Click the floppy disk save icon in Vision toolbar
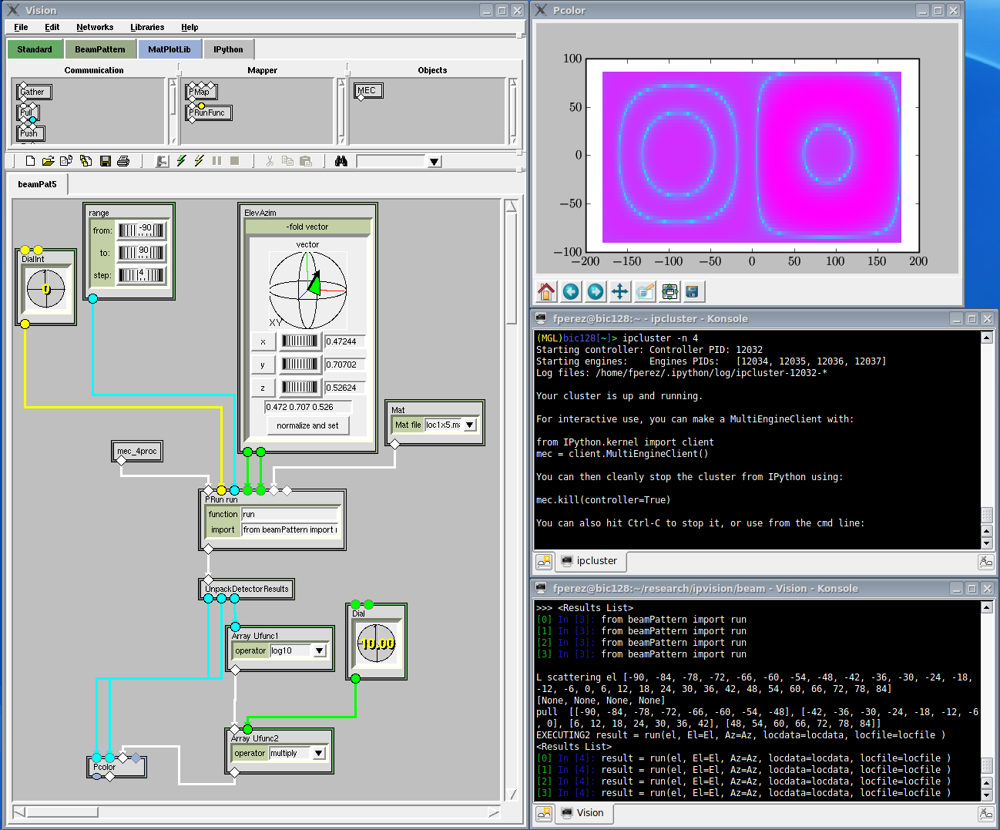Screen dimensions: 1000x830 pyautogui.click(x=106, y=161)
